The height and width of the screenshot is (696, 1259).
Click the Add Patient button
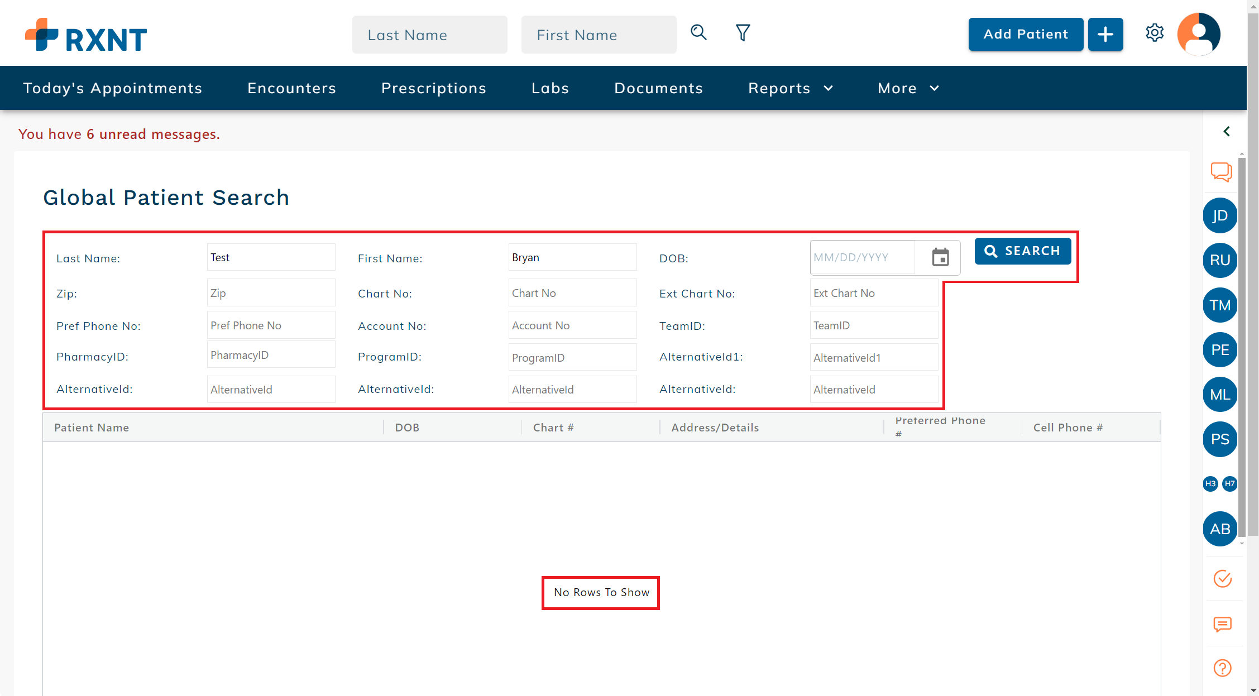click(x=1026, y=34)
